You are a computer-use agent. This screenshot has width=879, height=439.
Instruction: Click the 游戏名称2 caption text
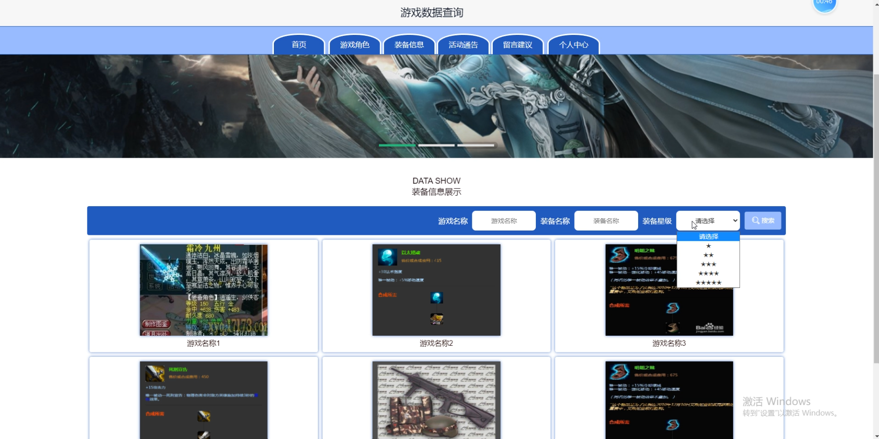click(436, 343)
